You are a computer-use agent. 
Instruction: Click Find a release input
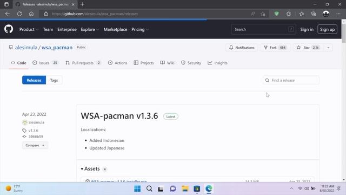pyautogui.click(x=291, y=80)
